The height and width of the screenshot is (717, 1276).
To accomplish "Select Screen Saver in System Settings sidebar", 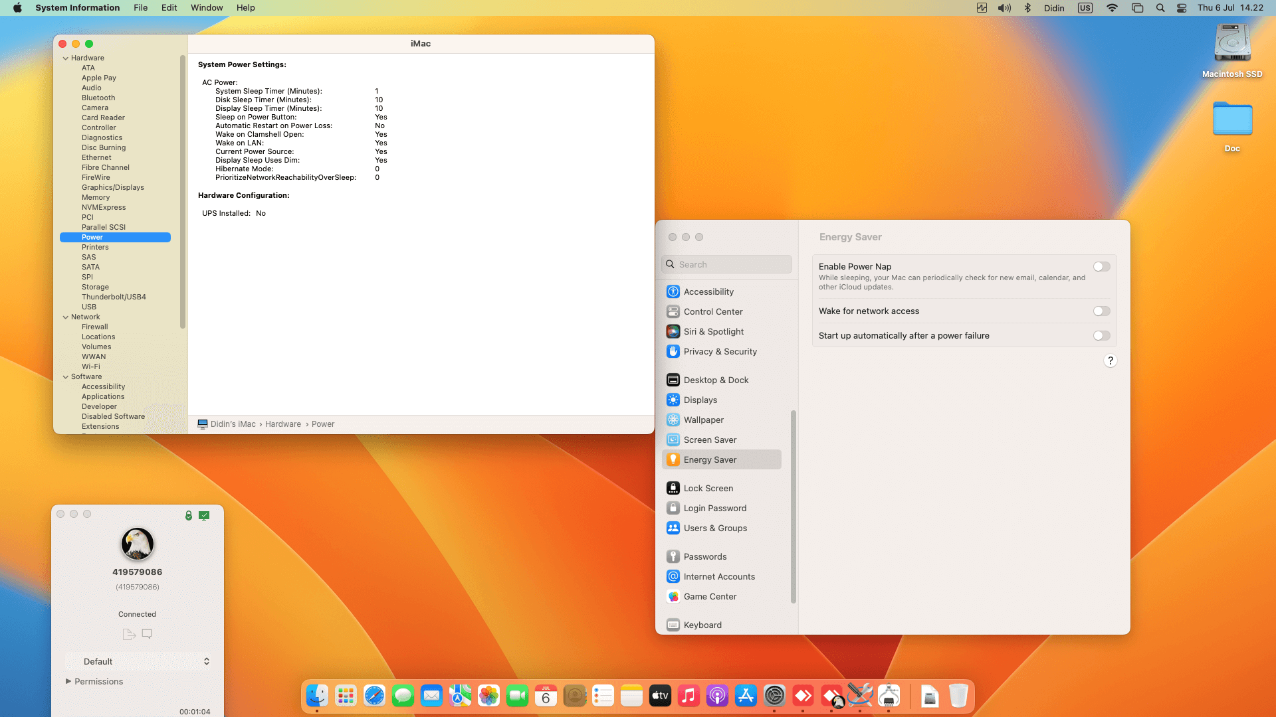I will coord(710,439).
